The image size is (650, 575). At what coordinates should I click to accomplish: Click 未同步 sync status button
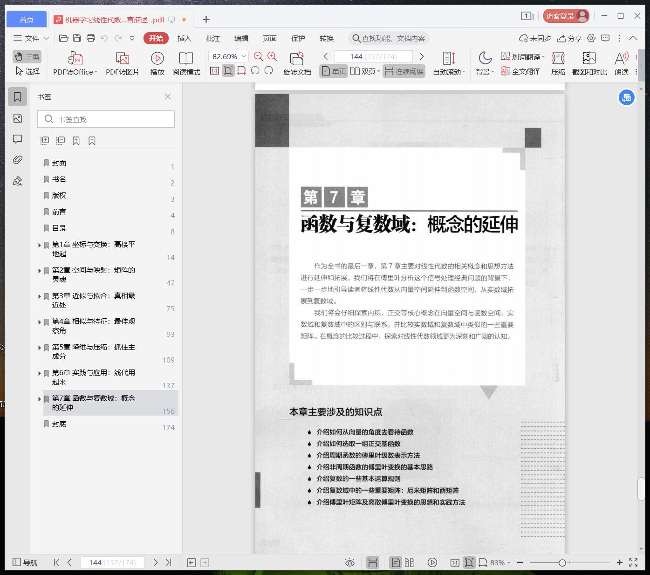(535, 38)
